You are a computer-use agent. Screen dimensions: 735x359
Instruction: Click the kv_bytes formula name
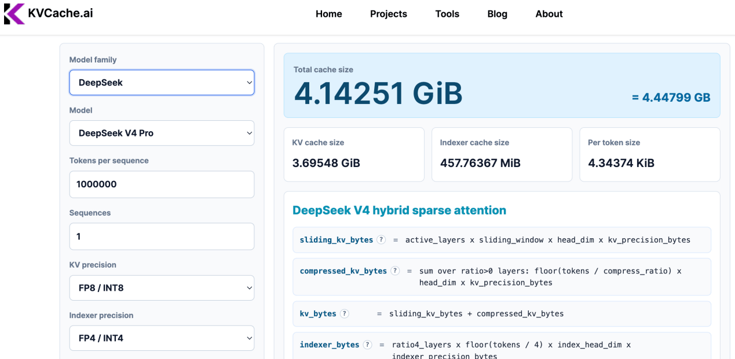tap(318, 314)
